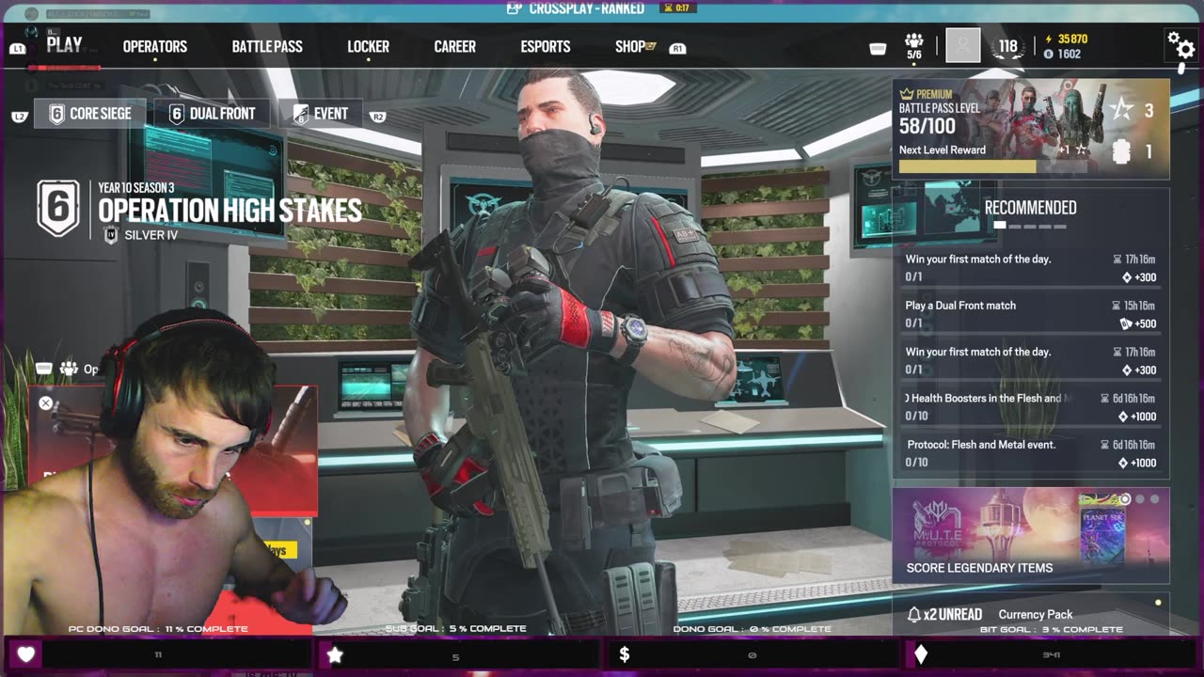Screen dimensions: 1204x677
Task: Click the battle pass yellow progress bar
Action: (967, 166)
